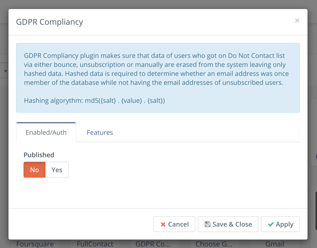Select the Foursquare plugin behind the dialog
317x248 pixels.
(35, 244)
